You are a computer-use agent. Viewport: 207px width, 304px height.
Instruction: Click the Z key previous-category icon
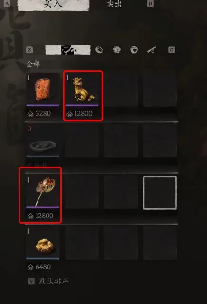[x=29, y=50]
